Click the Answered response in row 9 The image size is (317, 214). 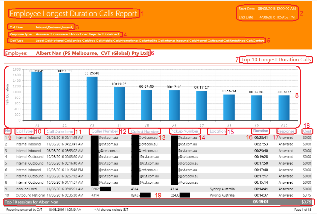pos(286,189)
